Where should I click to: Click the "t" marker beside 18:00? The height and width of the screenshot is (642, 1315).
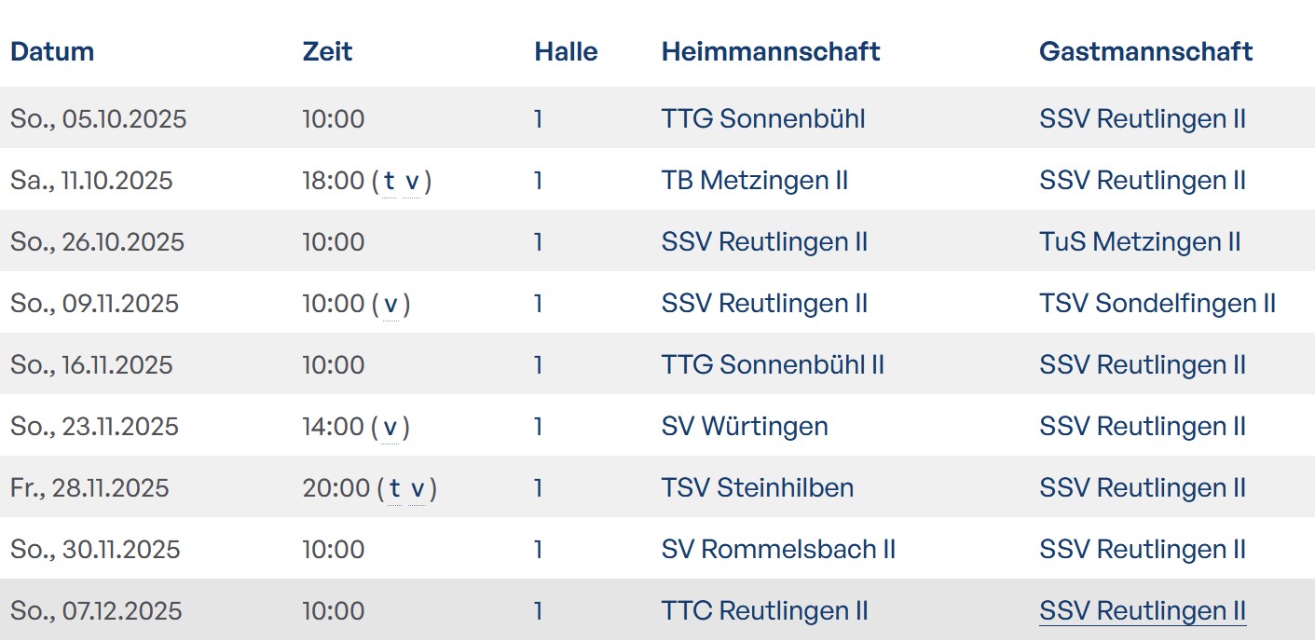390,181
